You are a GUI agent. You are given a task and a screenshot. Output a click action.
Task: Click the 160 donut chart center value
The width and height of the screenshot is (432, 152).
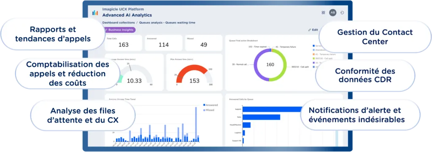click(x=270, y=64)
